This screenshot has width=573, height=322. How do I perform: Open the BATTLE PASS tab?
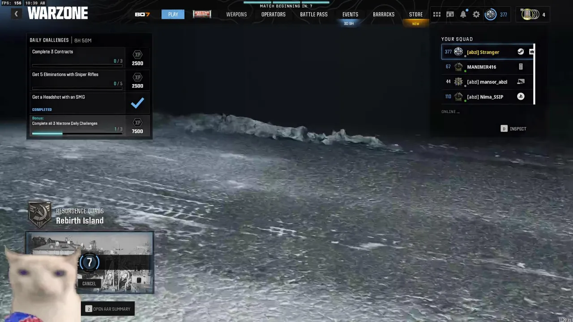tap(314, 14)
